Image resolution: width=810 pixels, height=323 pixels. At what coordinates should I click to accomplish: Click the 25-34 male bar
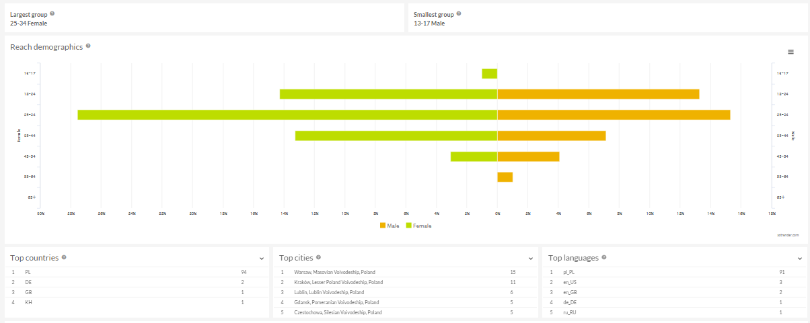point(614,115)
